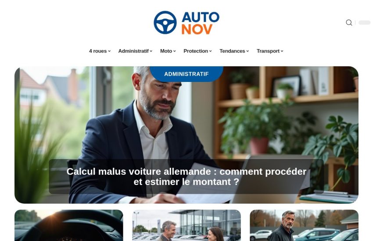Open the Transport menu item
This screenshot has height=241, width=373.
[x=268, y=51]
